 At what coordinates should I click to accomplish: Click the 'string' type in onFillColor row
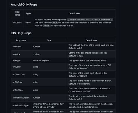coord(35,82)
